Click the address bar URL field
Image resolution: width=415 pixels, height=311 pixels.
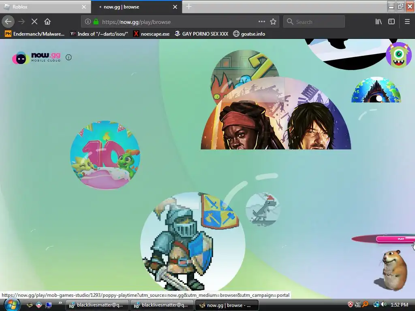(180, 22)
